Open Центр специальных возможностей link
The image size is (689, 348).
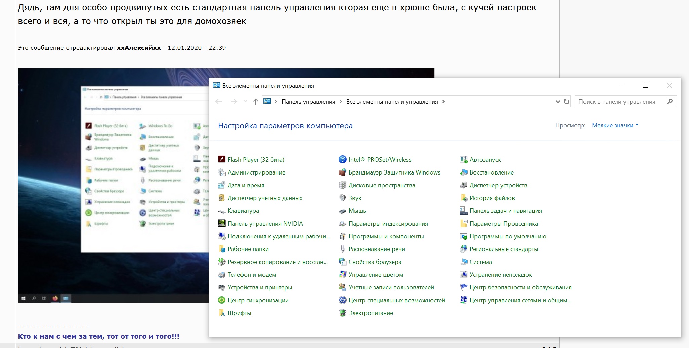[x=397, y=300]
